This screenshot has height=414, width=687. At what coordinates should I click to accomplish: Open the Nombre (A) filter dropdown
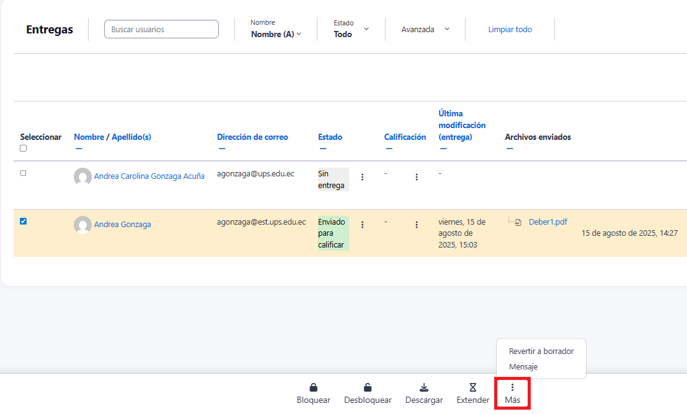pyautogui.click(x=276, y=34)
